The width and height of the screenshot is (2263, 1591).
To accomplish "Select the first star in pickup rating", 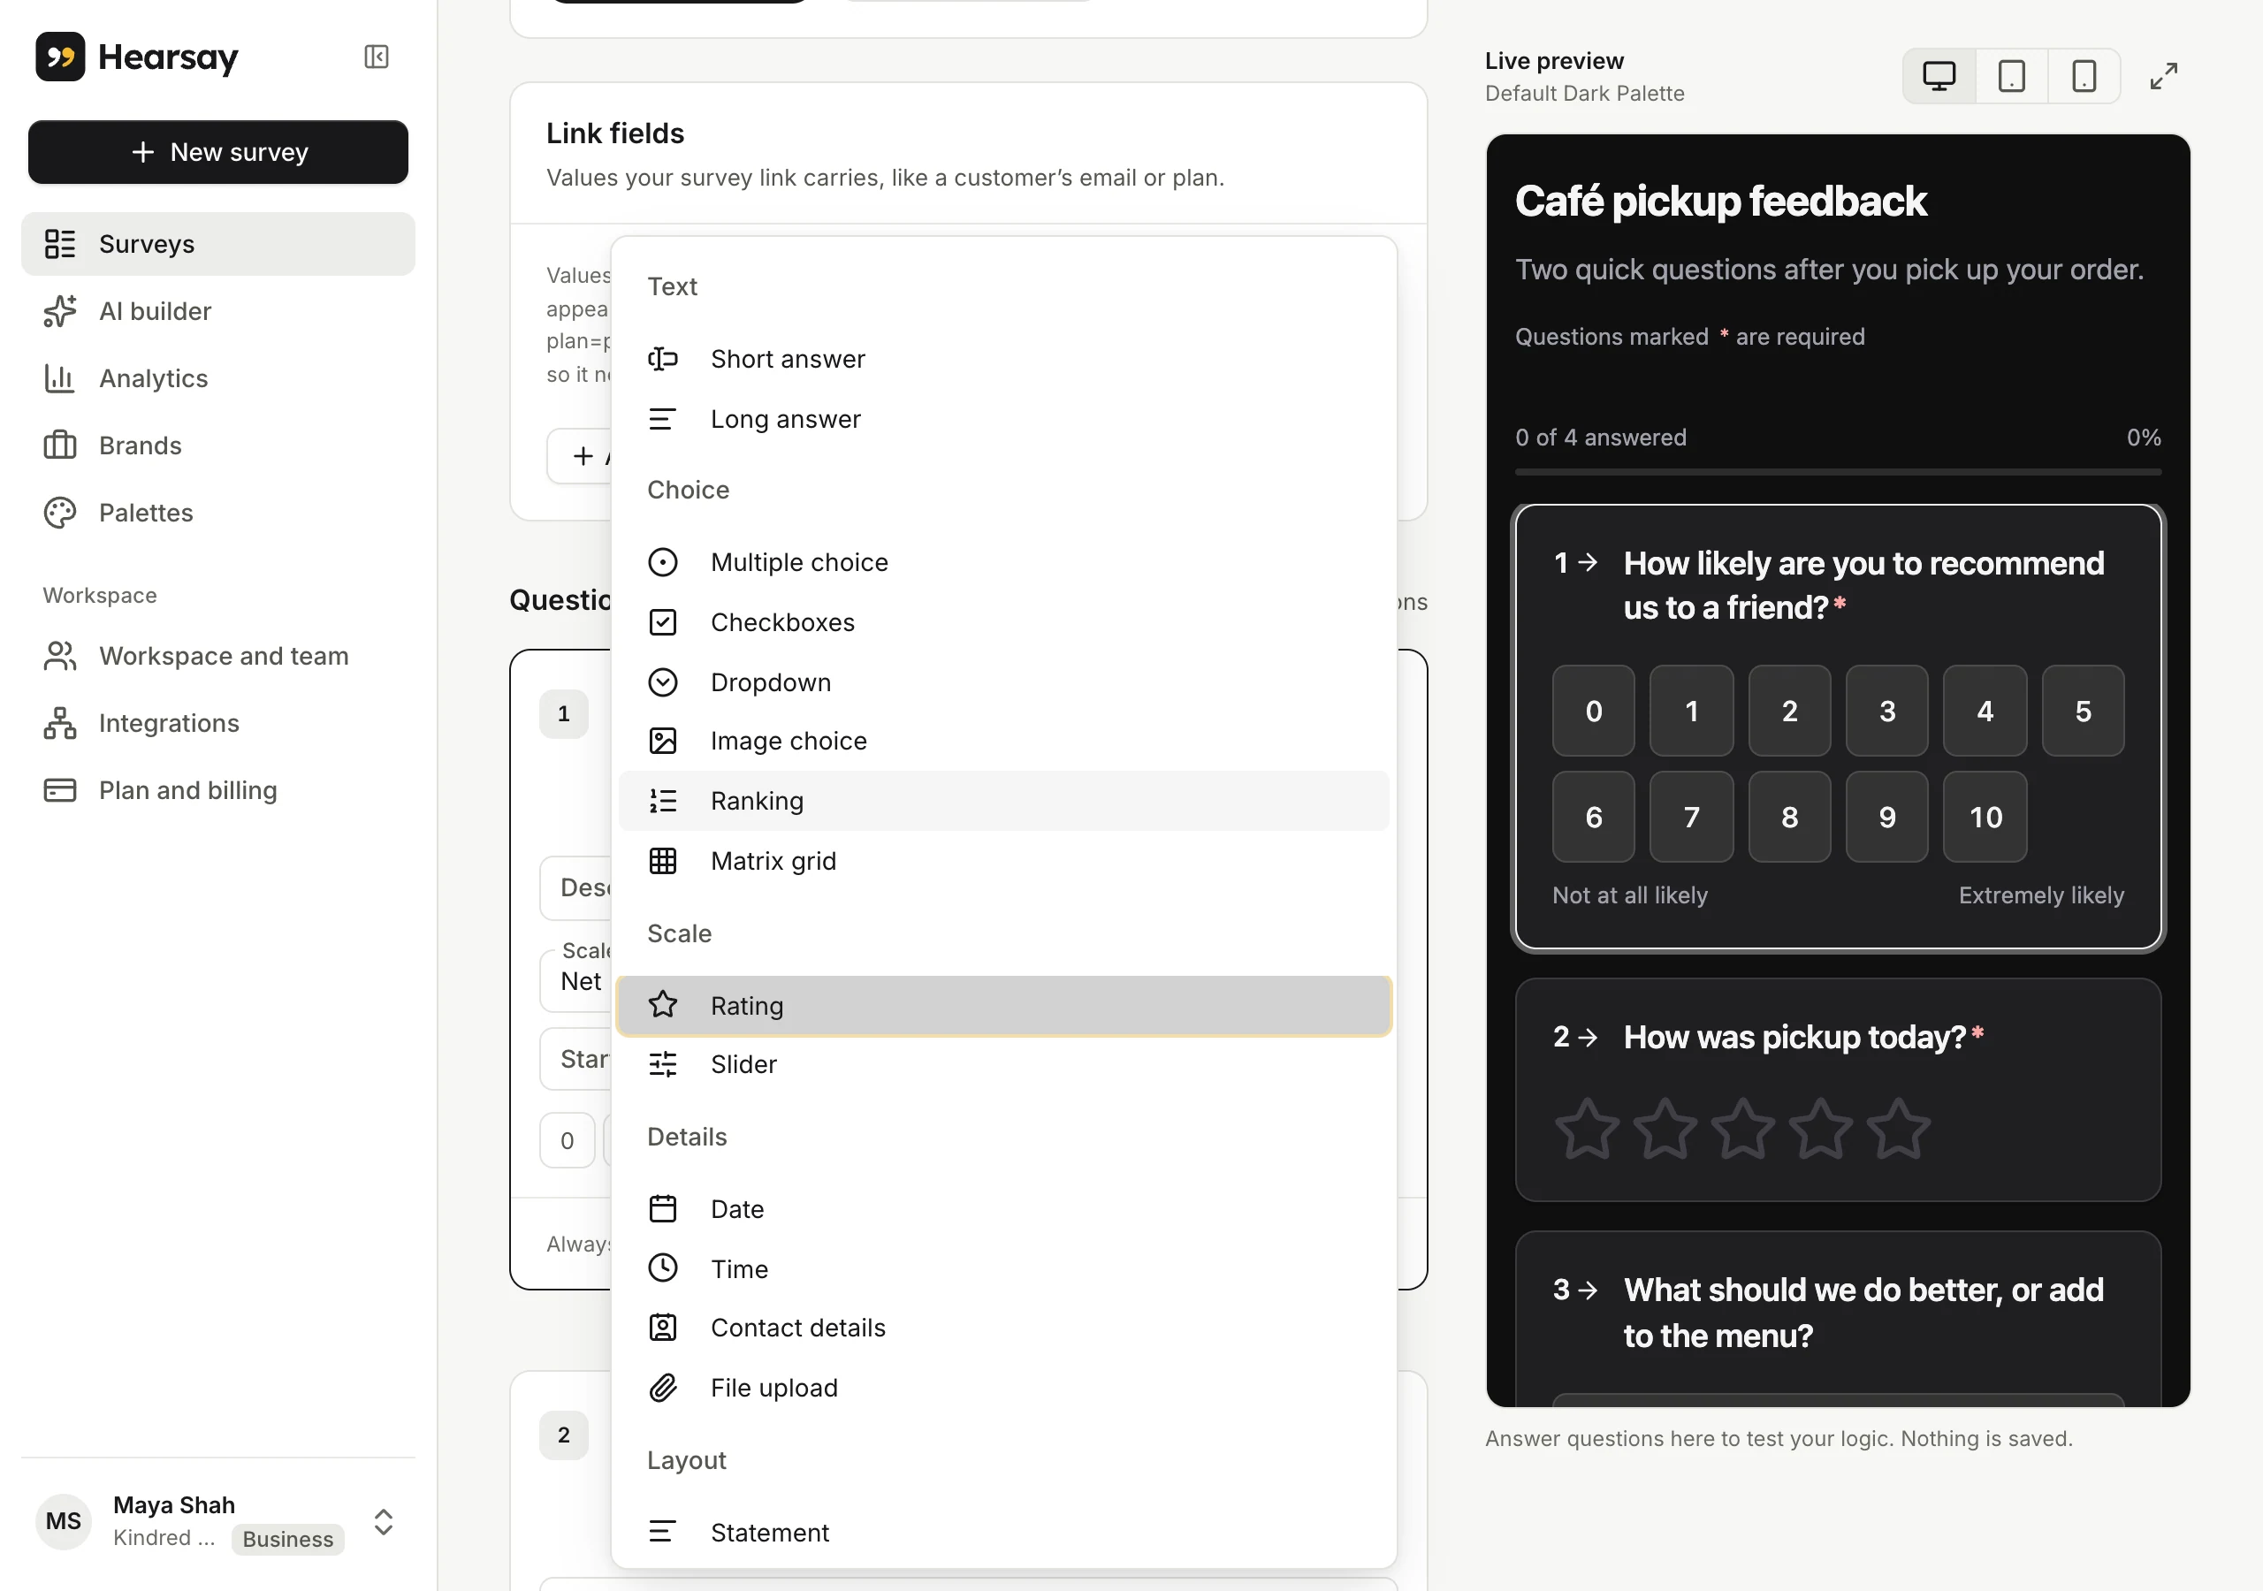I will [1587, 1129].
